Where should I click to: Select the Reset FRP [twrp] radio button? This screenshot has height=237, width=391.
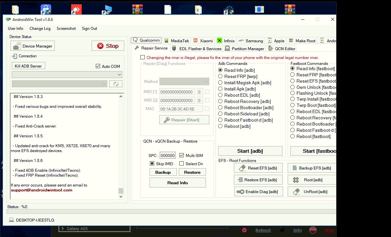220,76
